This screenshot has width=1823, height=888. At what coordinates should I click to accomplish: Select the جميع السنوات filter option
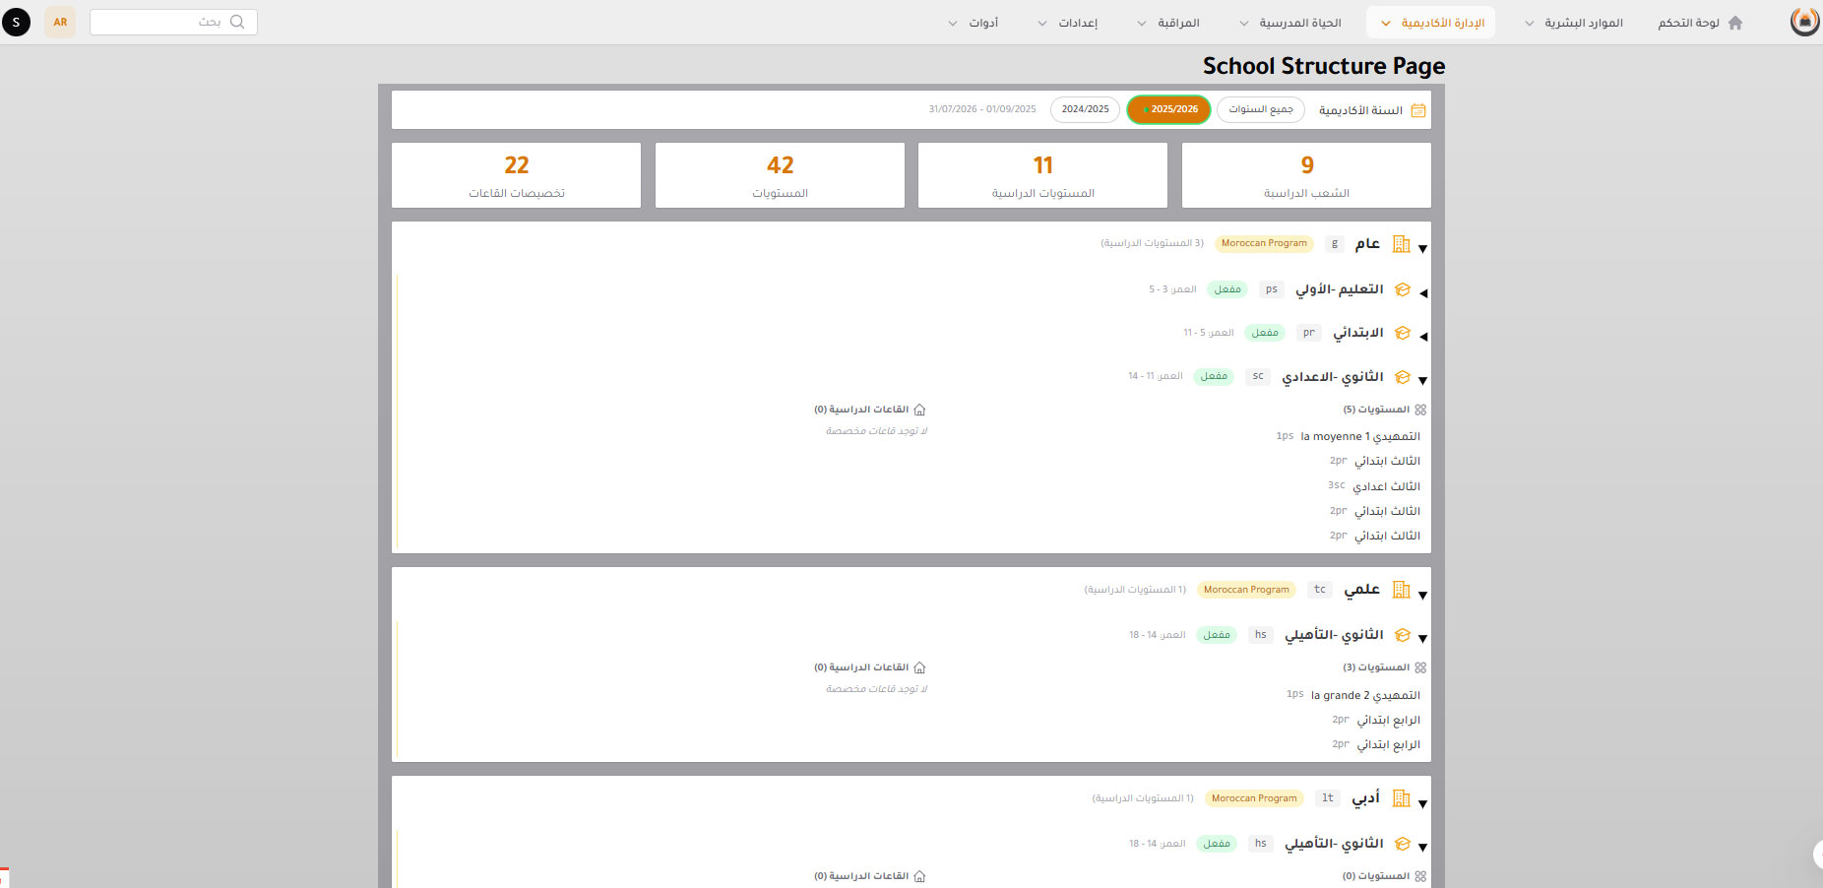tap(1261, 109)
